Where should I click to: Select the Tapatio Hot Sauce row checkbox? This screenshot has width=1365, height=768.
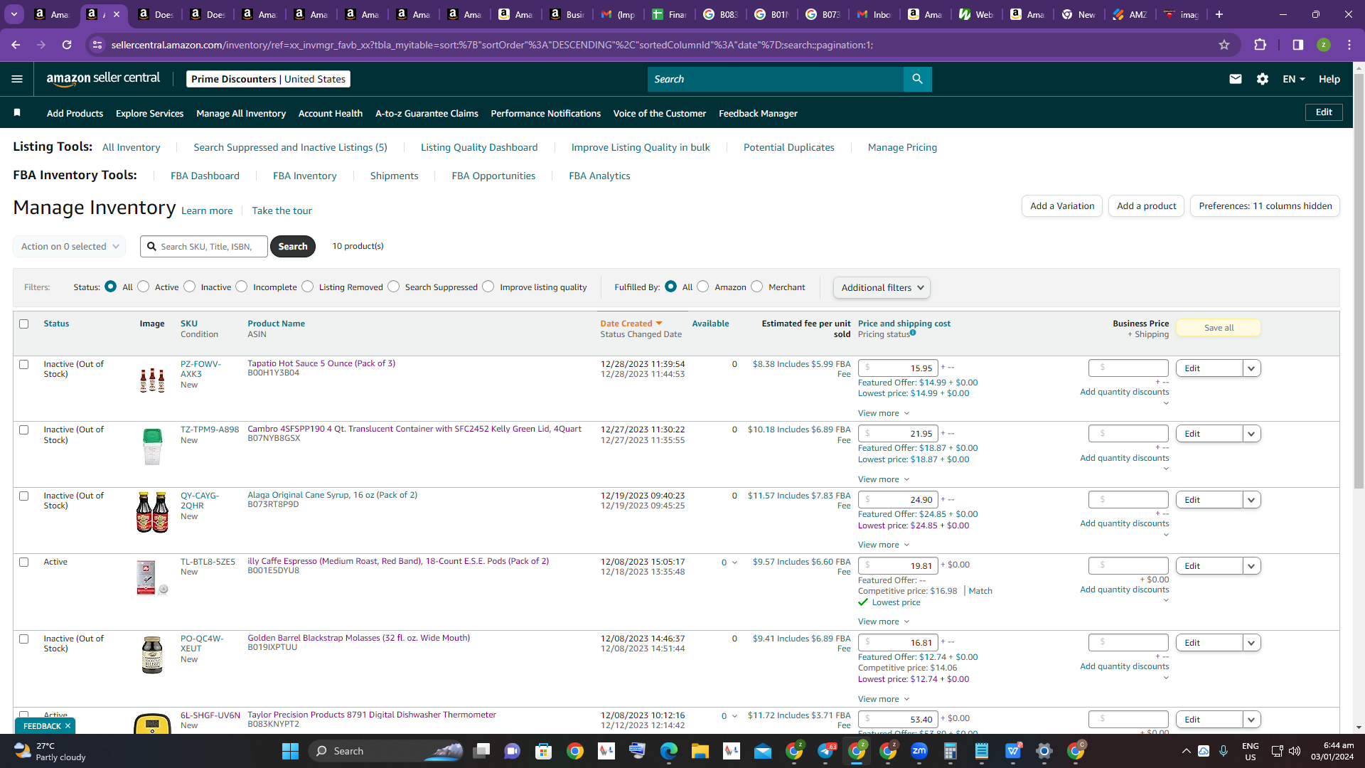(x=23, y=365)
